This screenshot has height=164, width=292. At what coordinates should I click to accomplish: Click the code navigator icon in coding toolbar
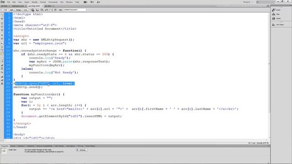2,19
